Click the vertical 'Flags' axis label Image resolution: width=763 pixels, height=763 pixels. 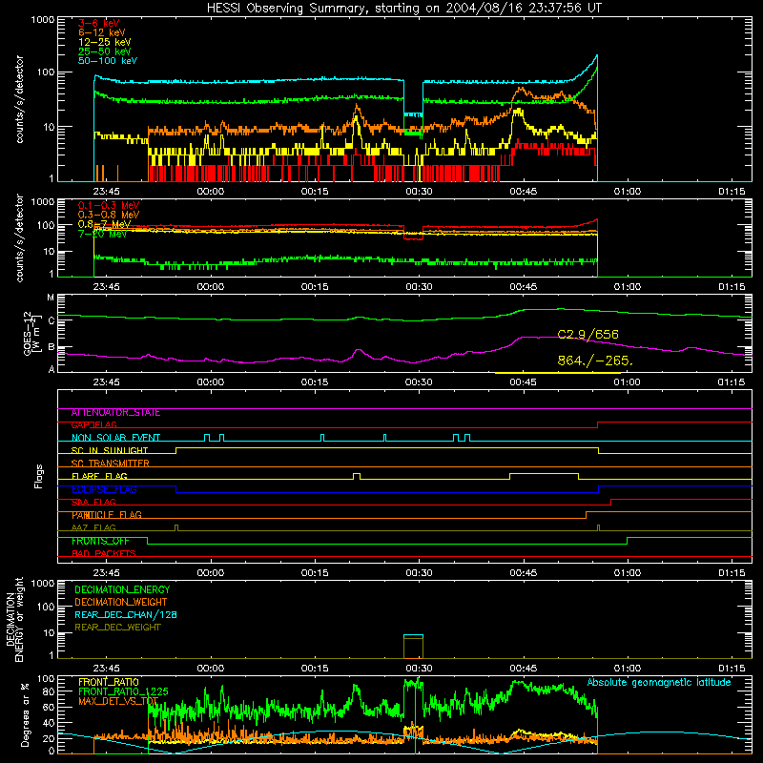click(39, 476)
